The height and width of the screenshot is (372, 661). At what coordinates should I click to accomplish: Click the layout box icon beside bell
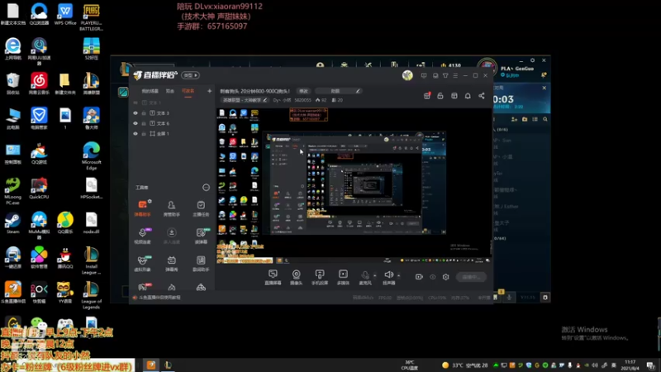pos(454,96)
